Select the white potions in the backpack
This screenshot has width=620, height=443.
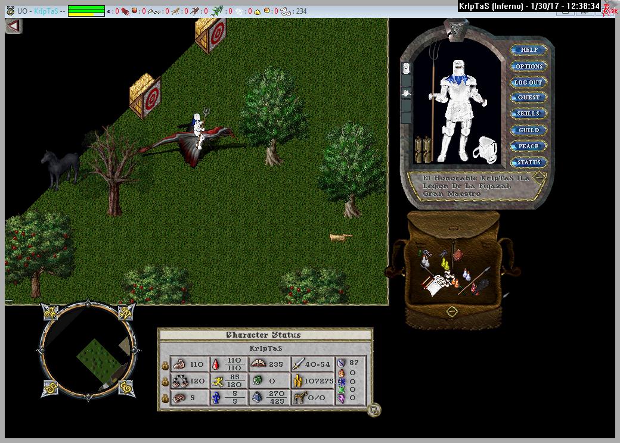point(426,260)
